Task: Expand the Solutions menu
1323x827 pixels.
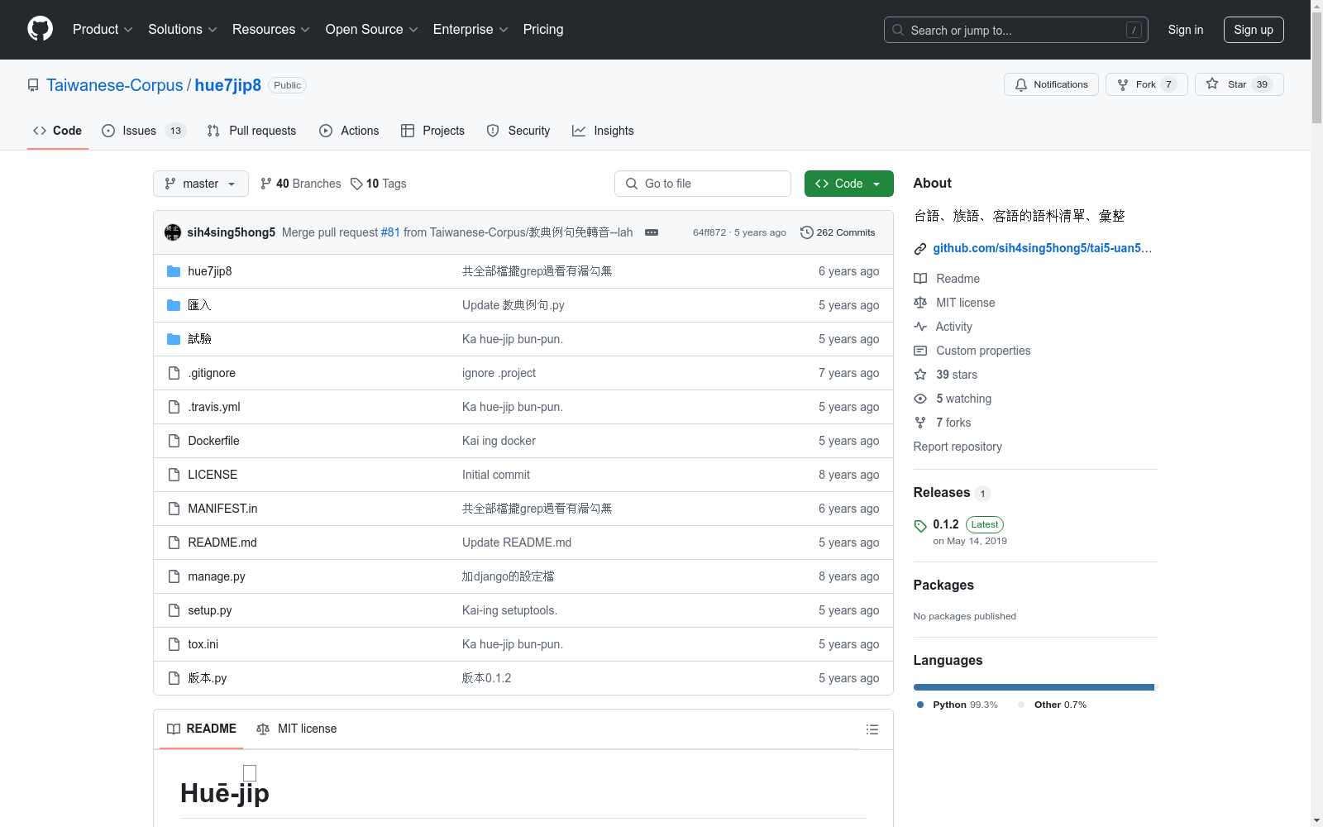Action: tap(183, 29)
